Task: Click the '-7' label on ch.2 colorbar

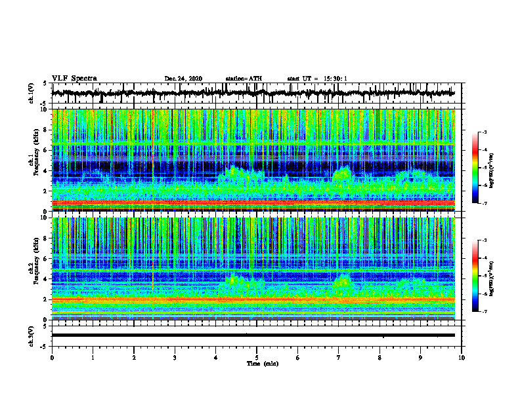Action: click(x=485, y=312)
